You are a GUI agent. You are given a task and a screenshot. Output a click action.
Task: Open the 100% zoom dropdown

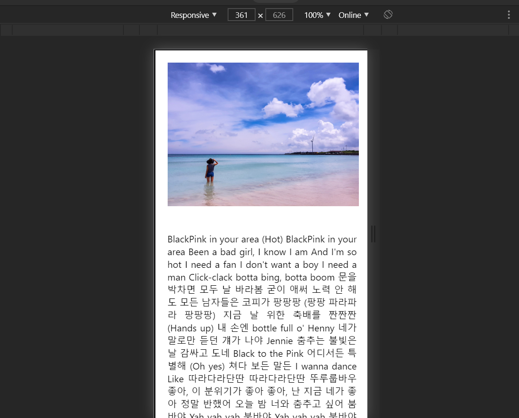pyautogui.click(x=317, y=15)
